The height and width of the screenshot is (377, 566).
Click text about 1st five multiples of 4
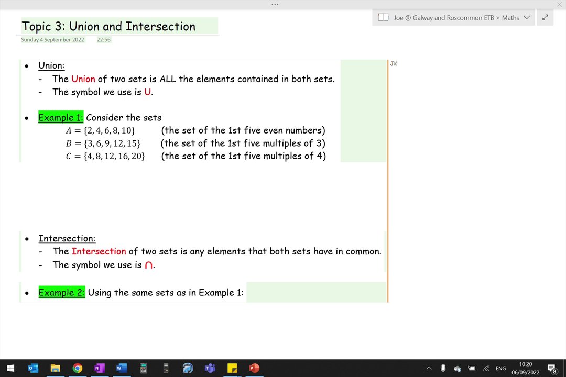(244, 156)
